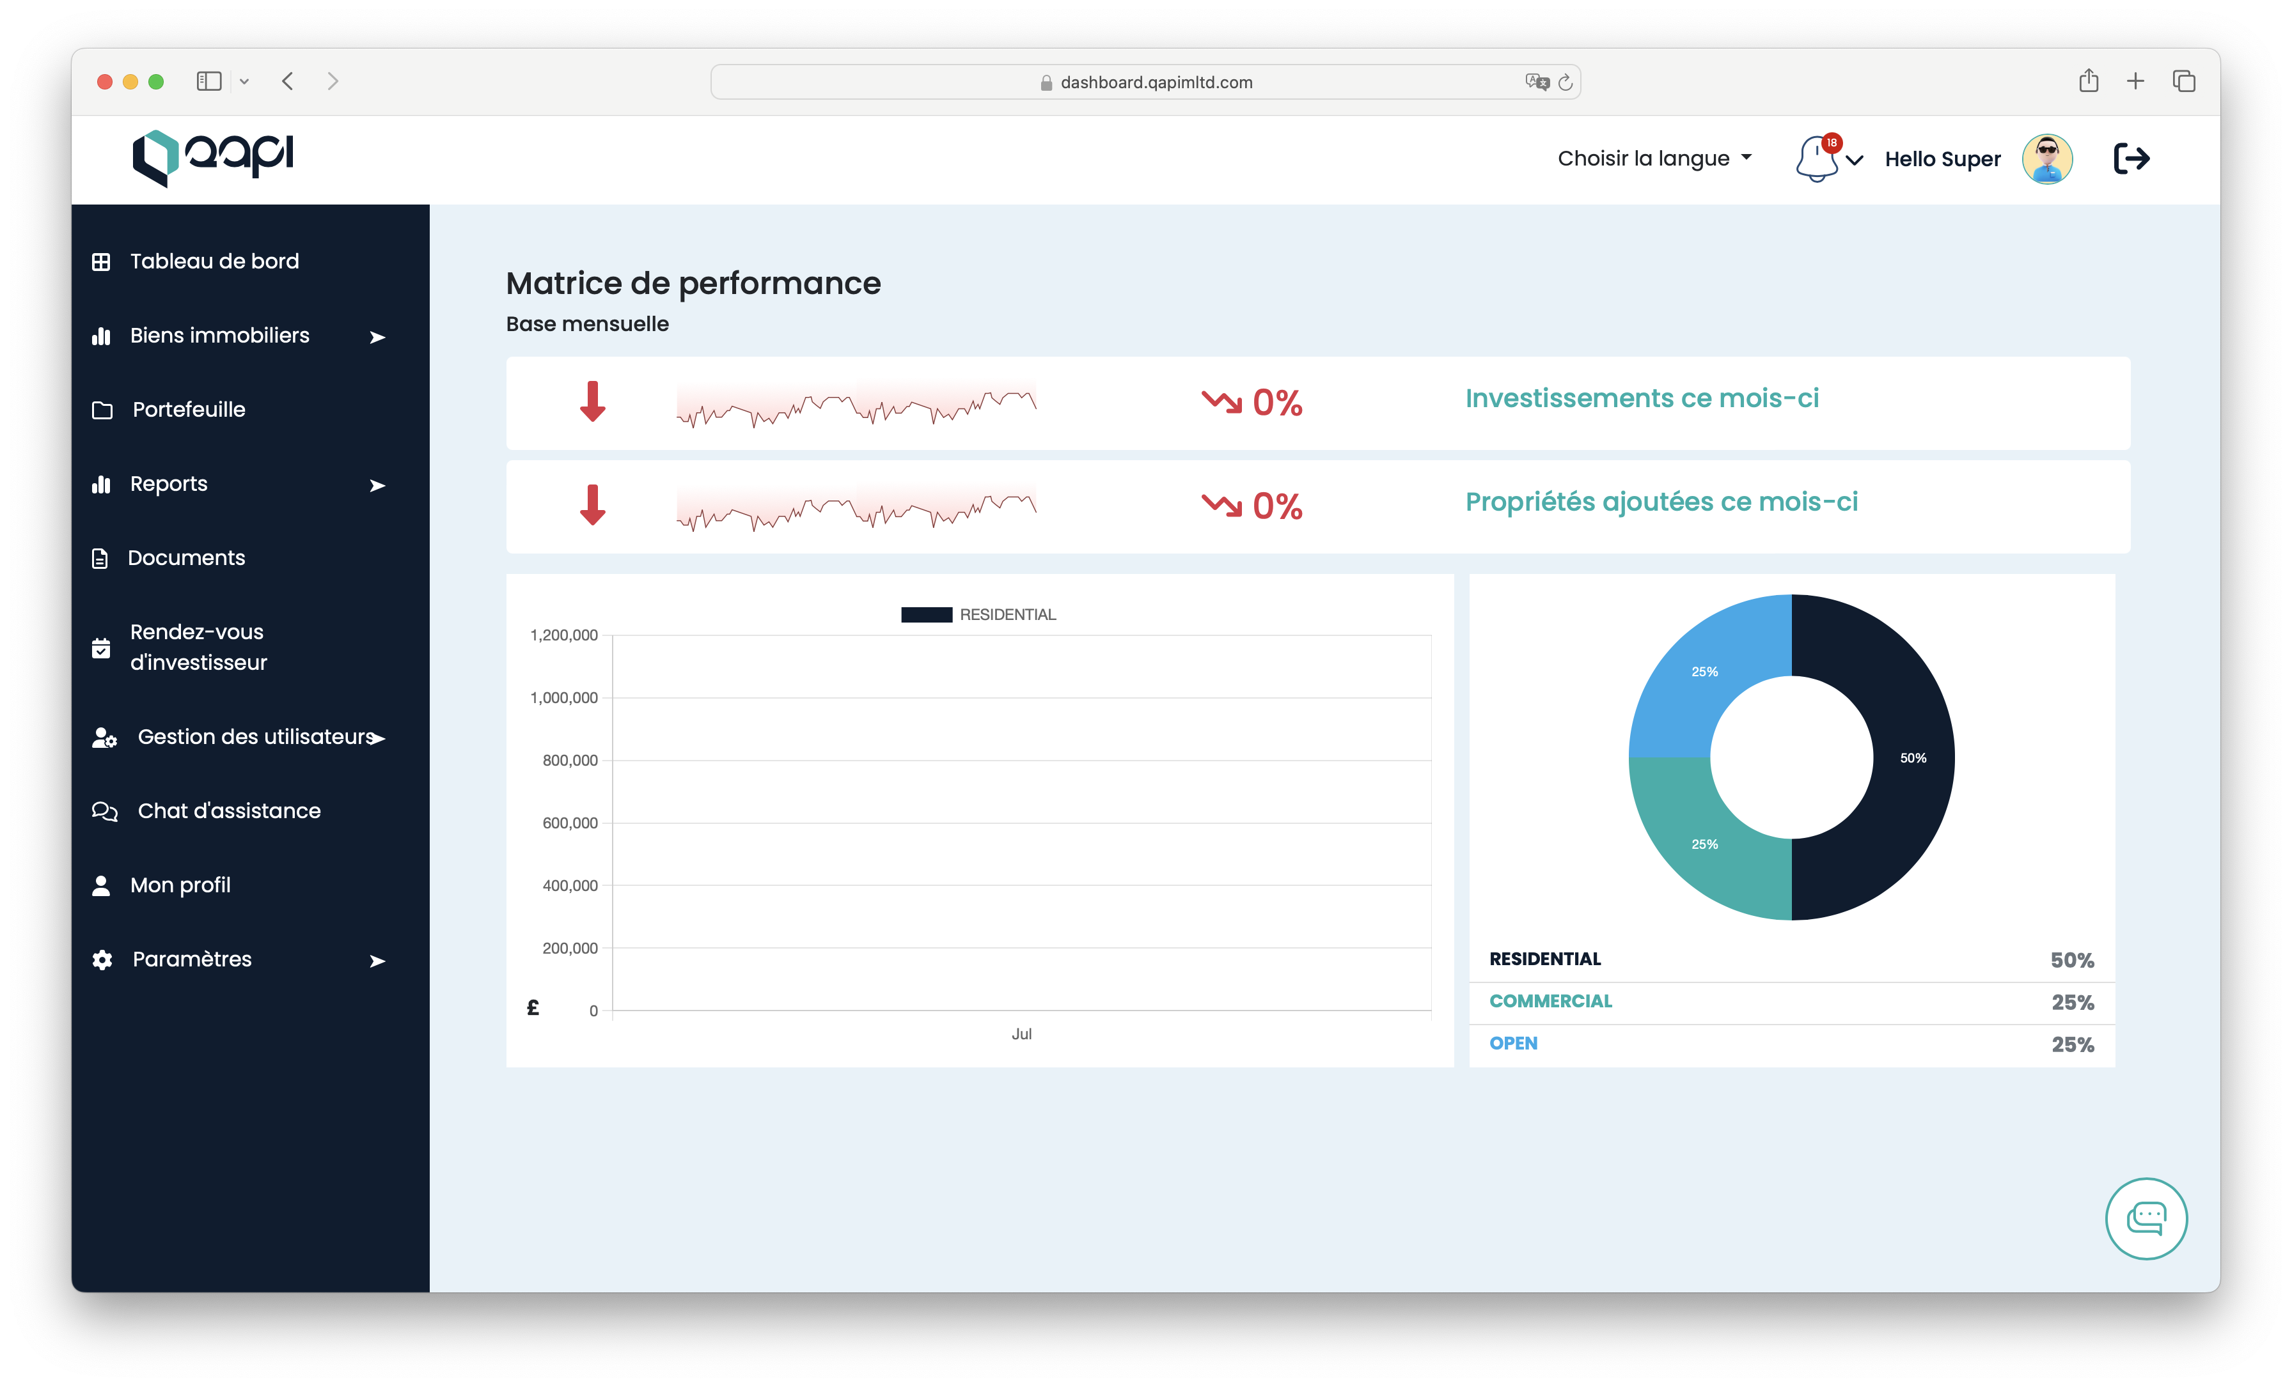Select the Biens immobiliers chart icon

point(100,336)
